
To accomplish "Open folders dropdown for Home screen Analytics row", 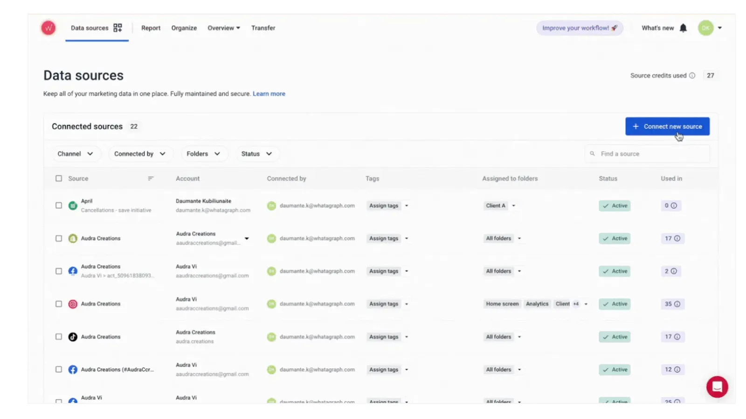I will pyautogui.click(x=586, y=304).
